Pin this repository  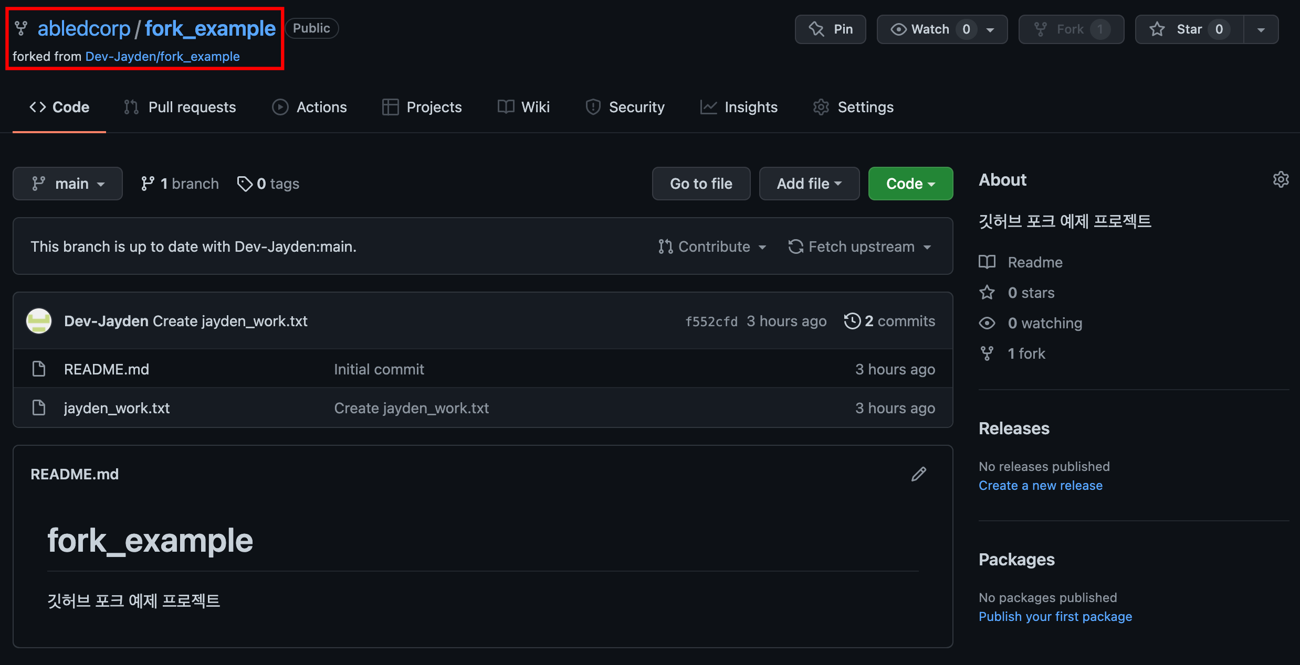pos(830,29)
